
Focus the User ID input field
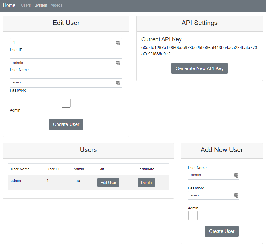coord(62,43)
